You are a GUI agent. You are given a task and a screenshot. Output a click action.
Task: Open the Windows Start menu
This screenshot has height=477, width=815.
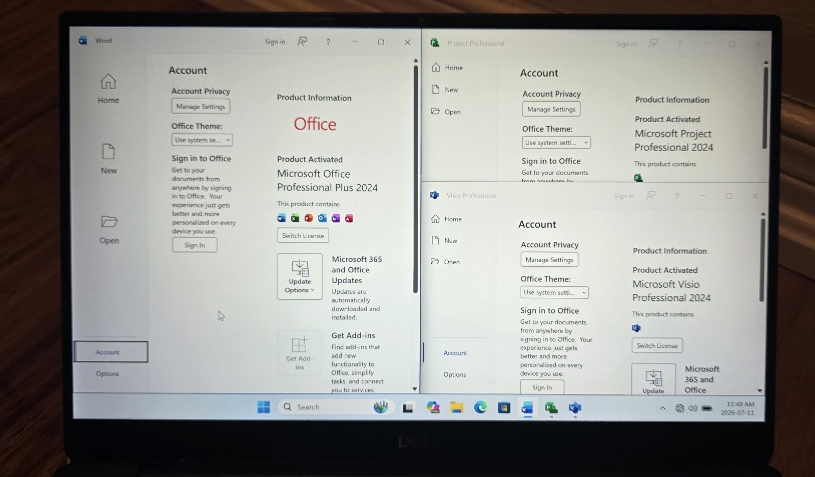264,407
